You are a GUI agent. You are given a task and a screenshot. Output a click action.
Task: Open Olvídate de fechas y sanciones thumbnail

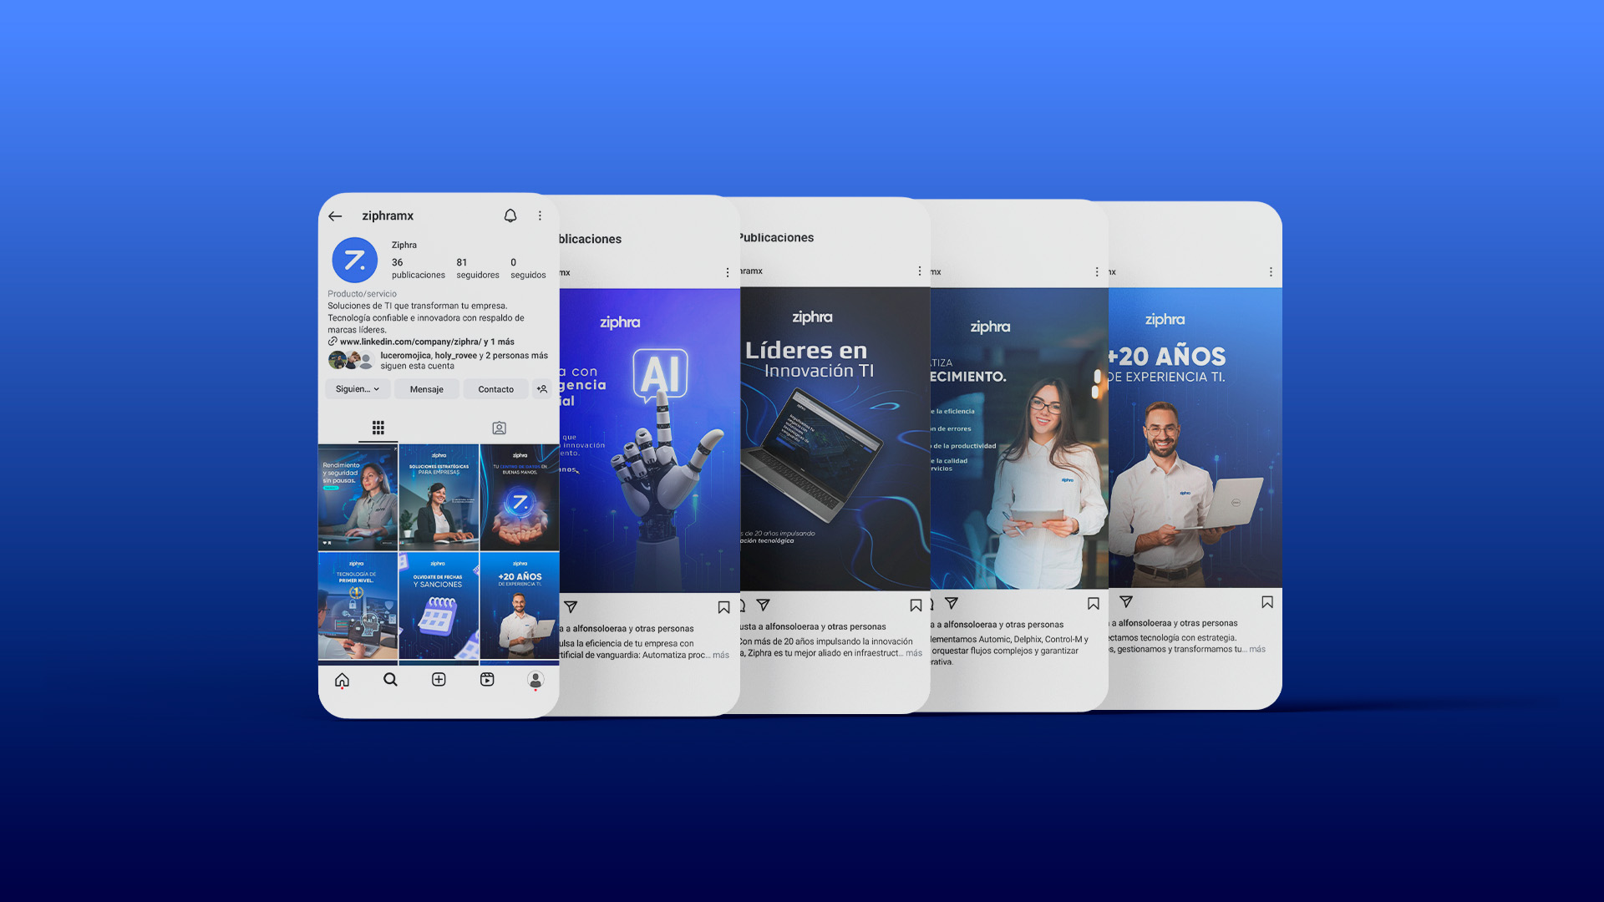click(439, 606)
